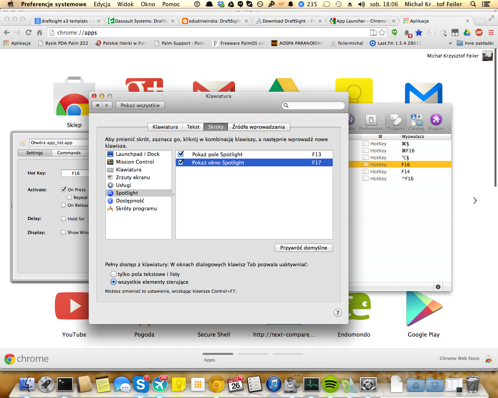The image size is (498, 398).
Task: Open Źródła wprowadzania tab
Action: point(259,127)
